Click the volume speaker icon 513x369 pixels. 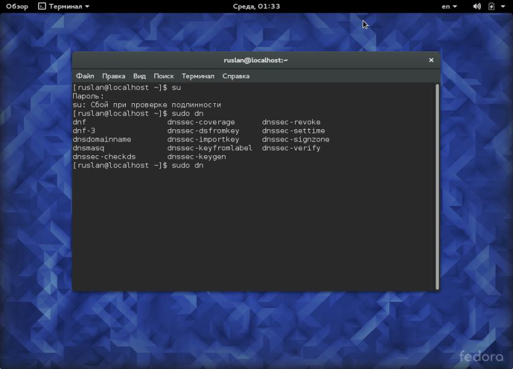pos(477,6)
